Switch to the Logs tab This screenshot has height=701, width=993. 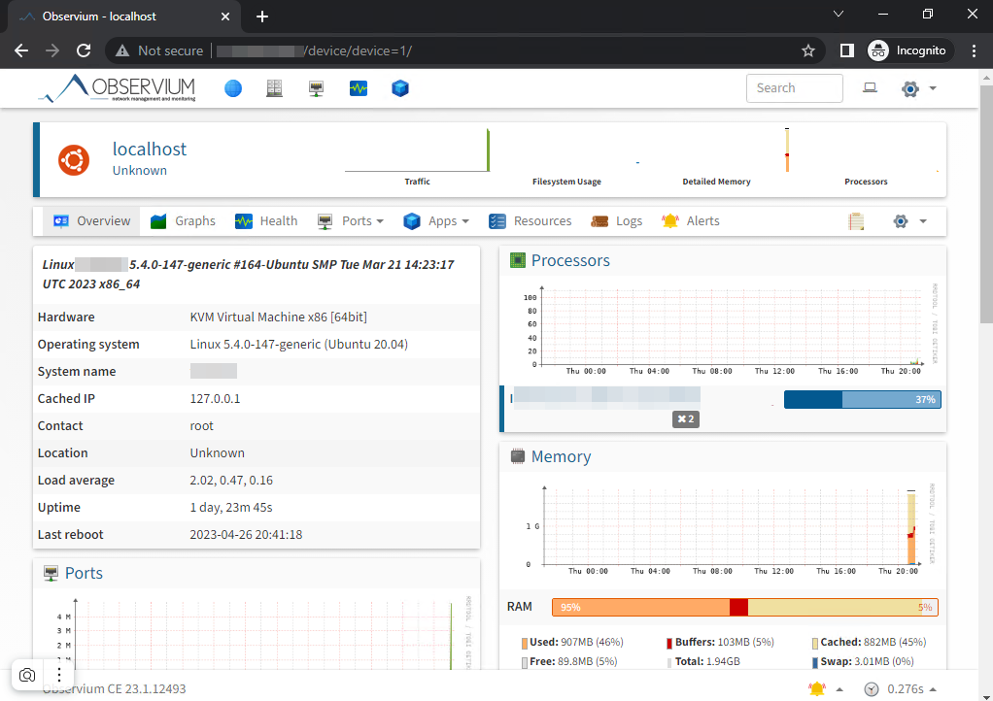tap(617, 221)
